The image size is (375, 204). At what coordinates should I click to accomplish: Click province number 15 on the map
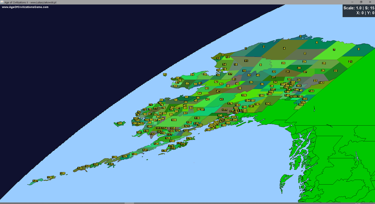236,65
